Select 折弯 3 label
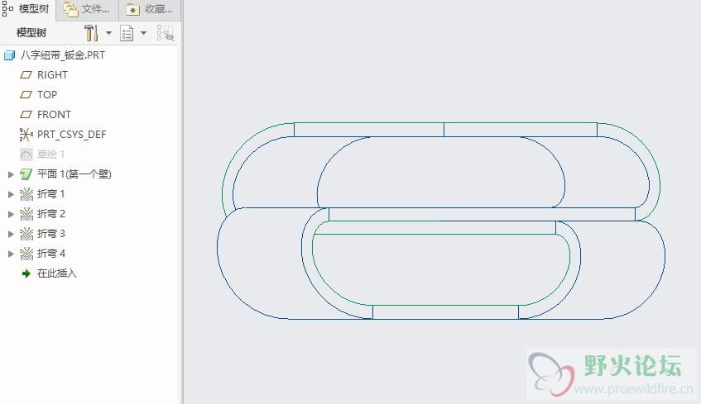Viewport: 701px width, 404px height. click(x=51, y=234)
